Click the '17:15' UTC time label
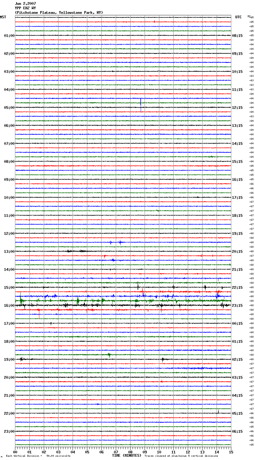This screenshot has width=255, height=460. pyautogui.click(x=237, y=198)
